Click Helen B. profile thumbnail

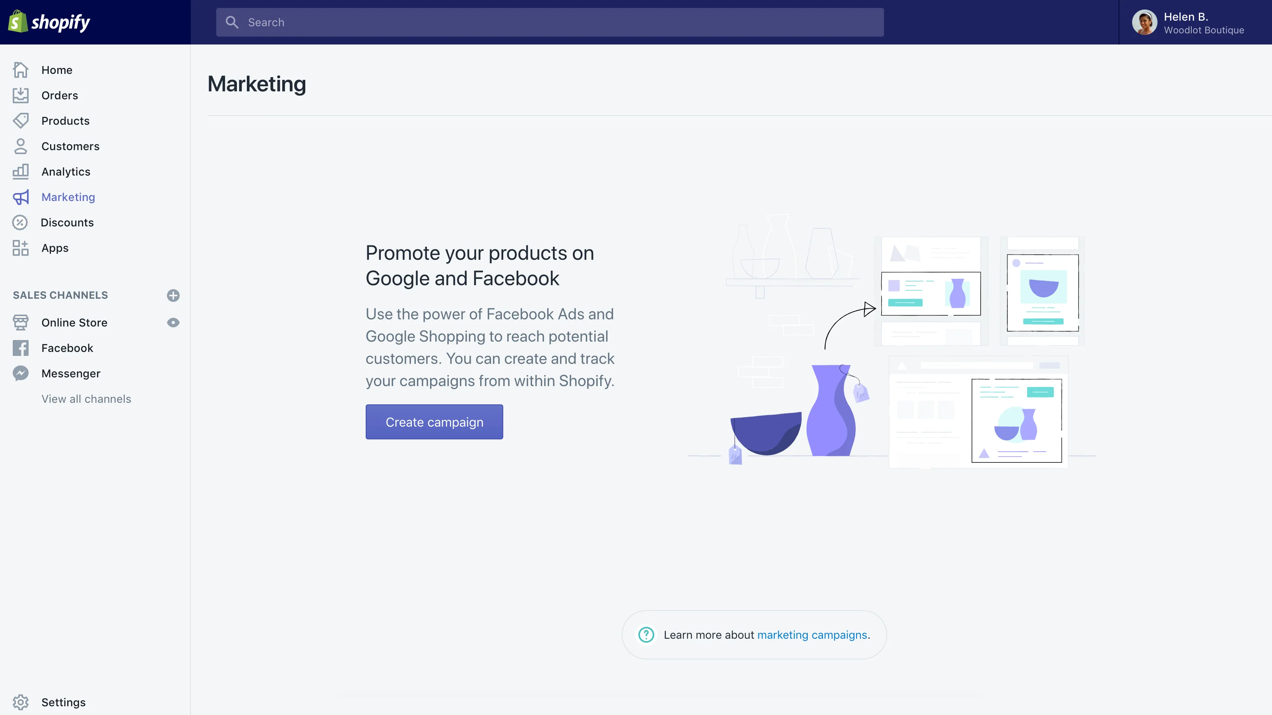click(x=1145, y=22)
